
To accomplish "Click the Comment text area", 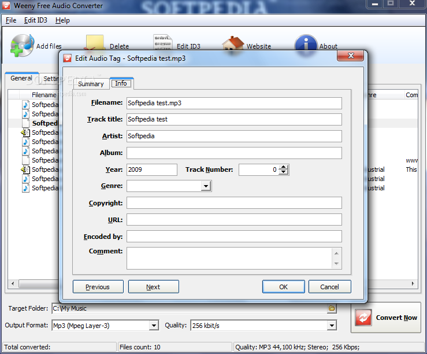I will point(229,258).
